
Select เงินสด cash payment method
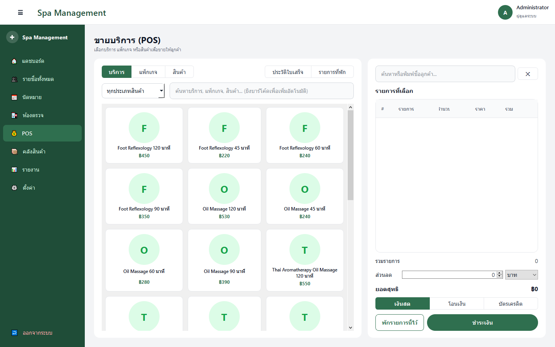click(402, 303)
